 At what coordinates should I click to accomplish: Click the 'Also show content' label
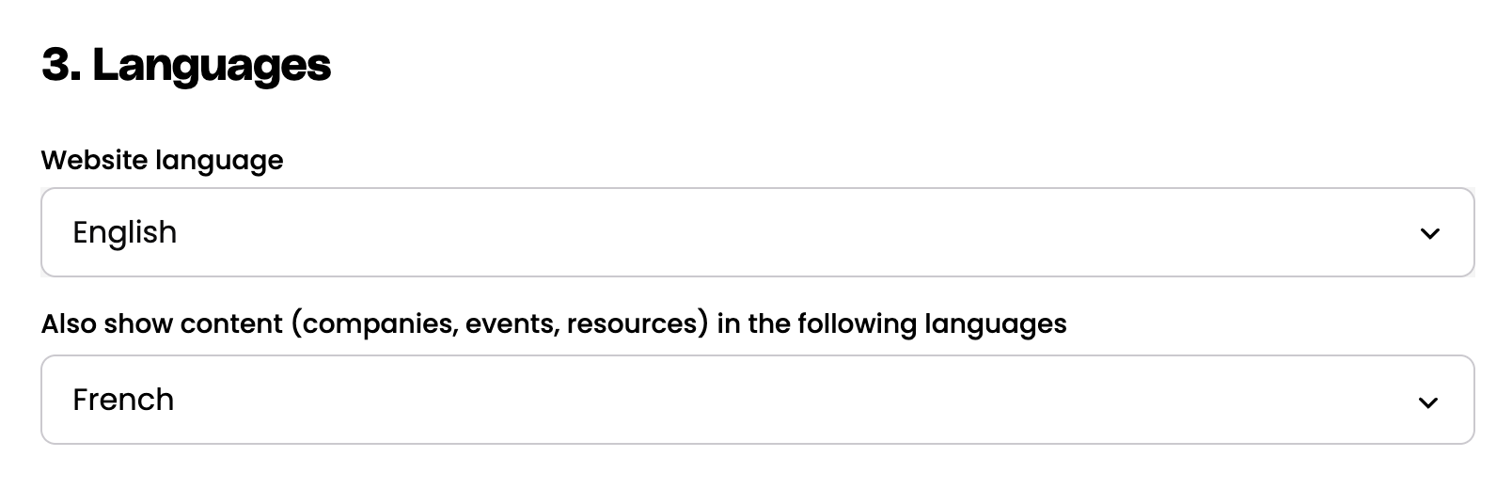tap(164, 323)
